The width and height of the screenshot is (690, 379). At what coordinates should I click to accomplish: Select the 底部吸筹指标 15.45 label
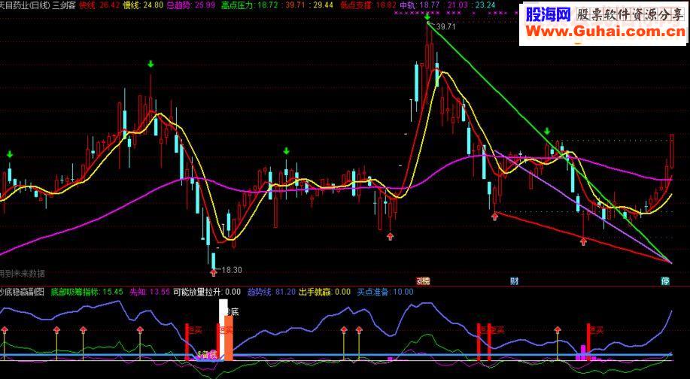tap(87, 292)
